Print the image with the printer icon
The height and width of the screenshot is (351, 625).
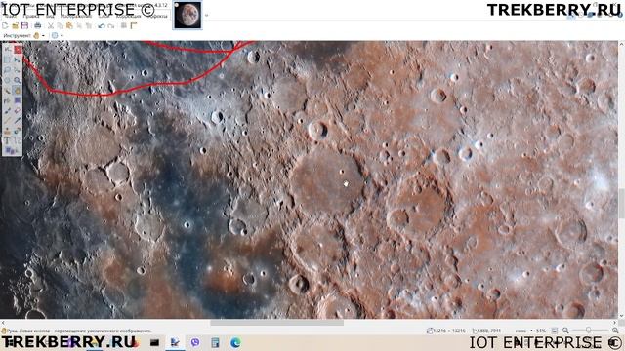point(37,26)
